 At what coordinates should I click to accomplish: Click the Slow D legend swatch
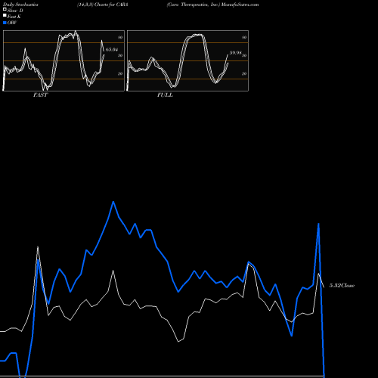point(5,9)
